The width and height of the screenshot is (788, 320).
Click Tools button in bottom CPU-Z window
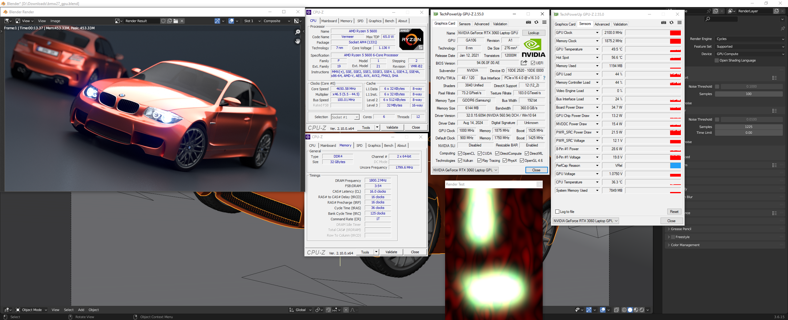[365, 252]
